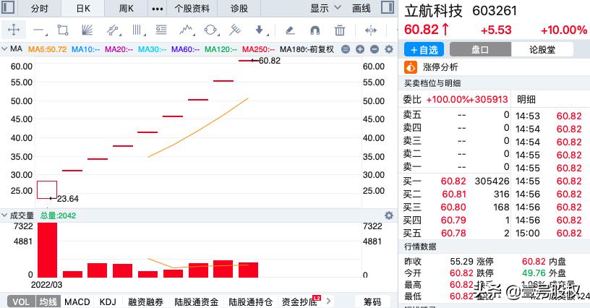Select the vertical period lines tool
Image resolution: width=590 pixels, height=308 pixels.
pyautogui.click(x=137, y=30)
